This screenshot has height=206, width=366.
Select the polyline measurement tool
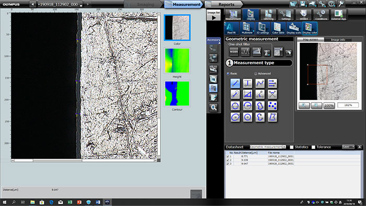260,83
